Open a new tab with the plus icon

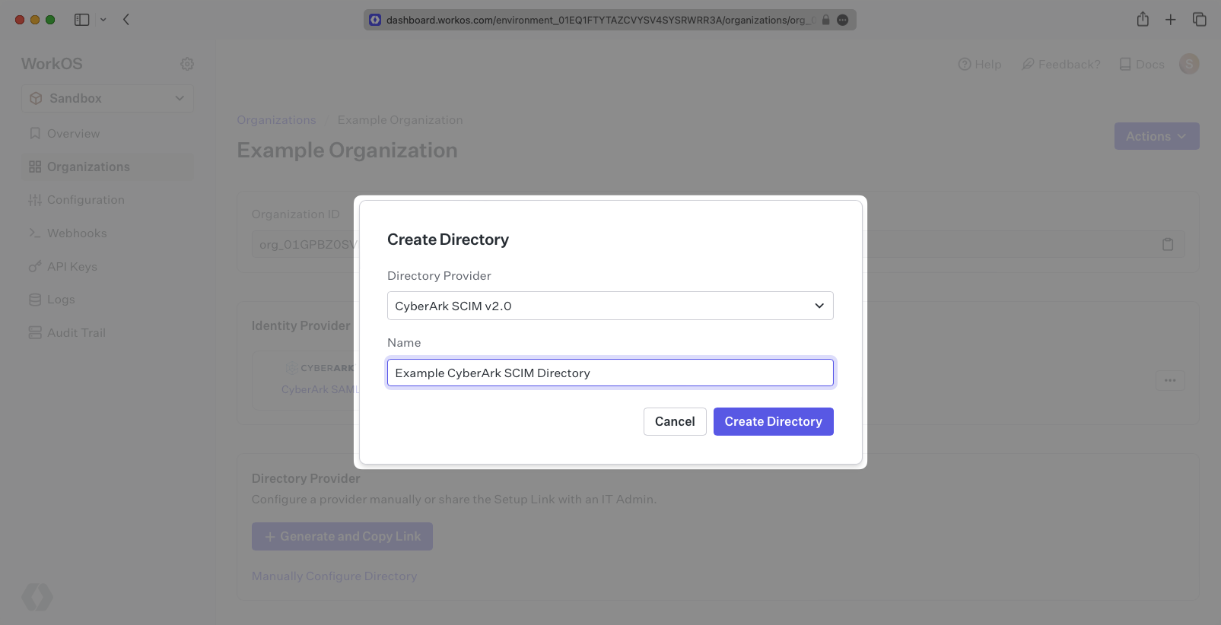point(1171,20)
